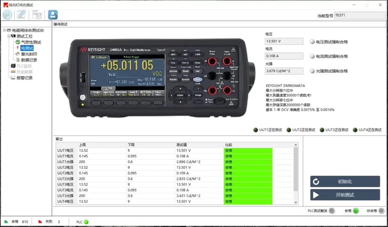
Task: Start the test with 开始测试 button
Action: pyautogui.click(x=345, y=195)
